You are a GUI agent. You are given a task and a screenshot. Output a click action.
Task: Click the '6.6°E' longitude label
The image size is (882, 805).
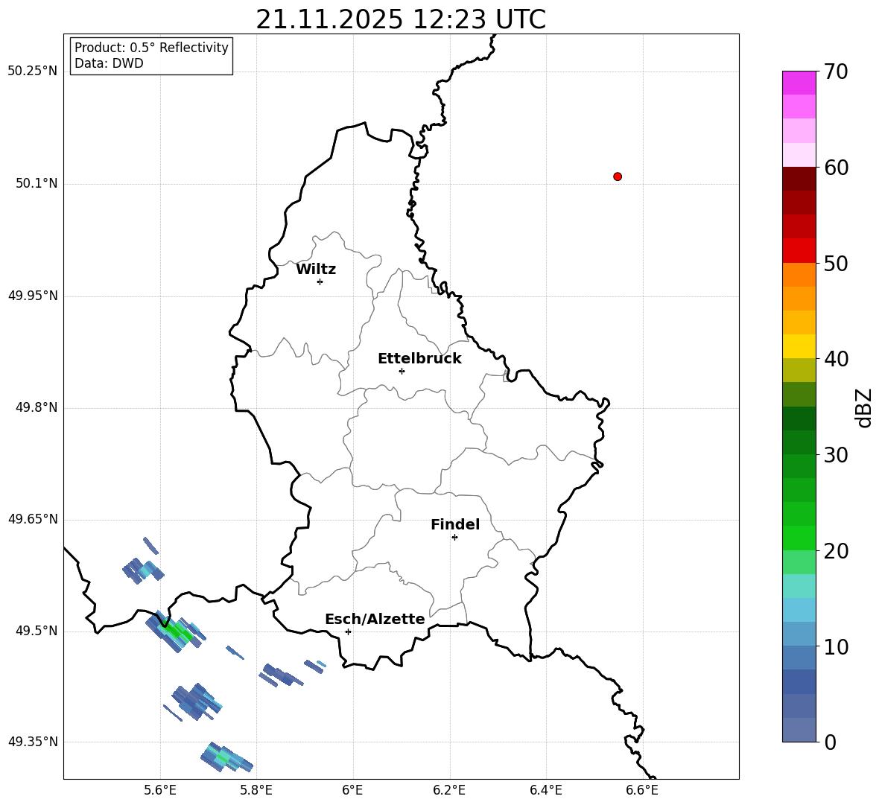[x=642, y=790]
